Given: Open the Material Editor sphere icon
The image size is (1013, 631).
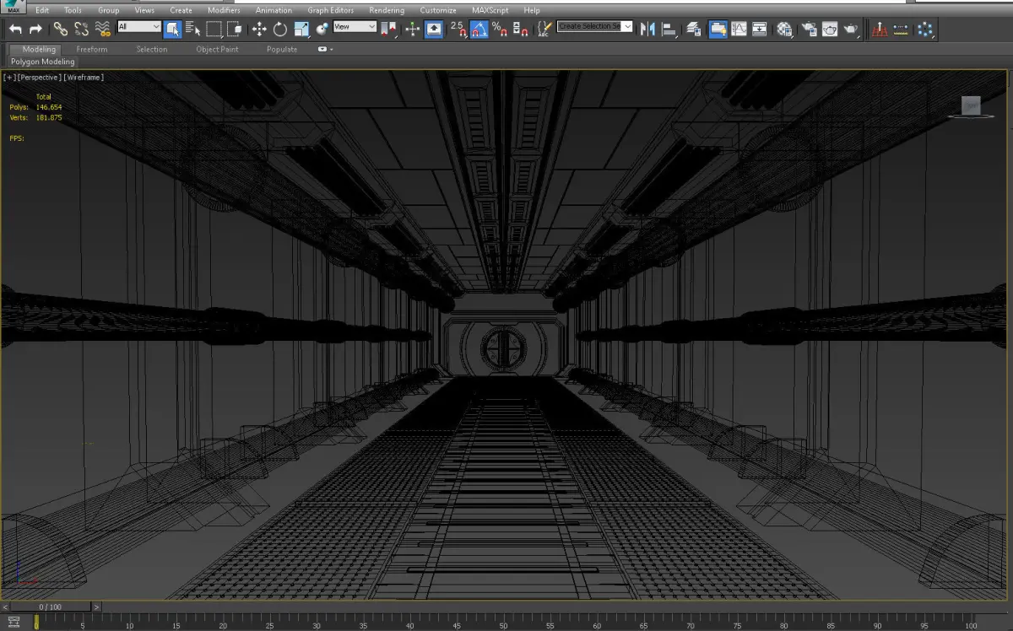Looking at the screenshot, I should pos(784,29).
